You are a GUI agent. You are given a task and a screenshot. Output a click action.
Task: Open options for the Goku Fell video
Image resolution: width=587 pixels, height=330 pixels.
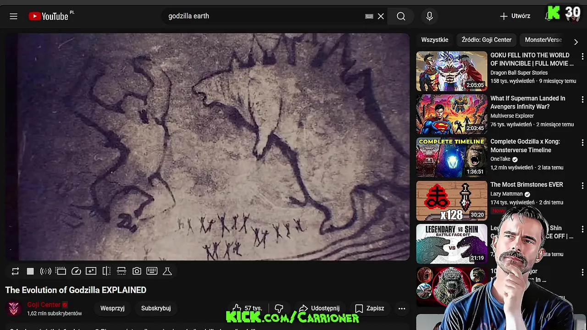tap(582, 56)
